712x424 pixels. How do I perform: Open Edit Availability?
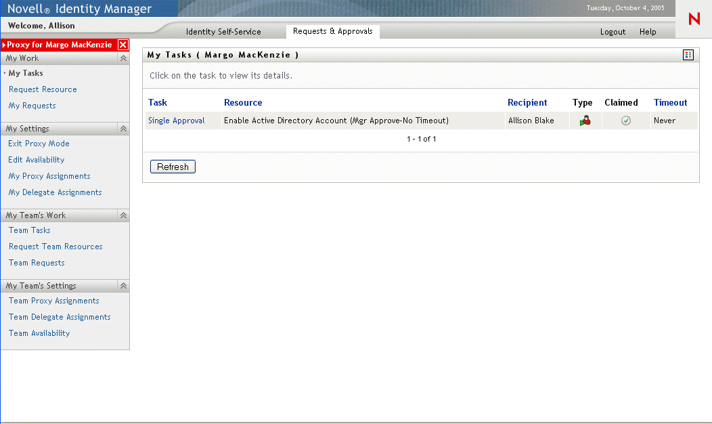click(37, 160)
